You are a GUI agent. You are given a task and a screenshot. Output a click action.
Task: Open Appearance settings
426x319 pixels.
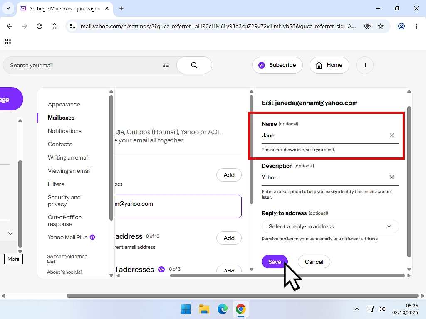(64, 104)
